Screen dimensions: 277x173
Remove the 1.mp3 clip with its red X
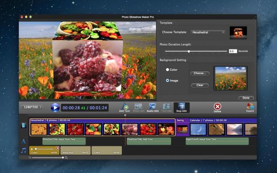[x=58, y=148]
